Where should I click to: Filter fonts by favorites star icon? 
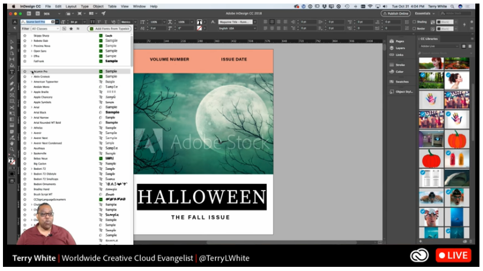click(70, 28)
